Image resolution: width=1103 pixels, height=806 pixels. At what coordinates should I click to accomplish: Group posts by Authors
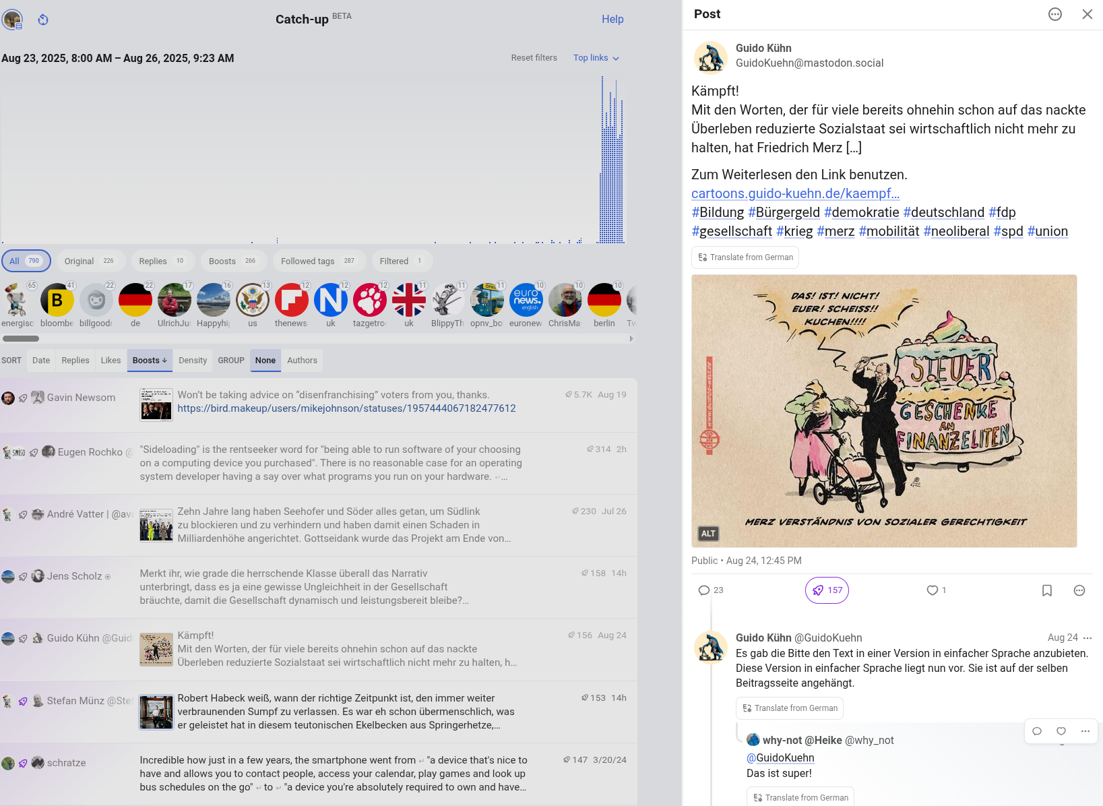302,361
